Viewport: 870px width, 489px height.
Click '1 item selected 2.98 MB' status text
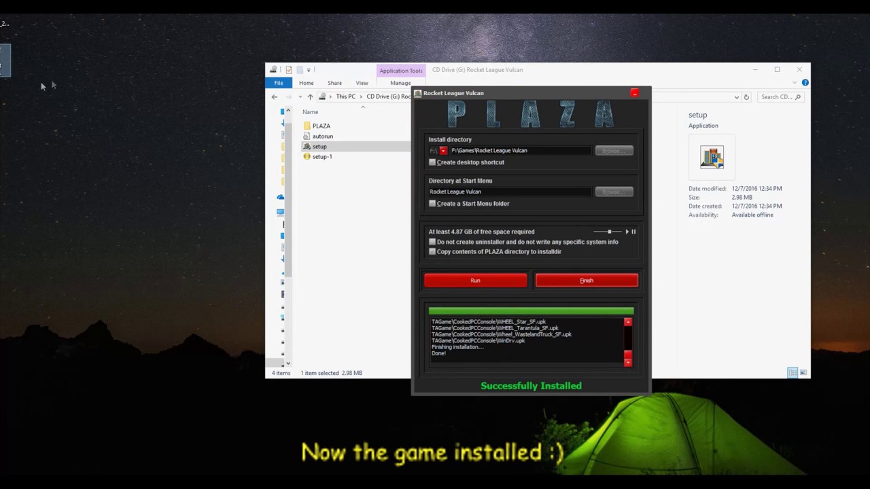pyautogui.click(x=331, y=373)
